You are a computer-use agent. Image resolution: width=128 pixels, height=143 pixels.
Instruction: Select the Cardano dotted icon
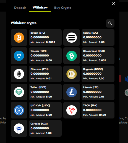[x=19, y=128]
